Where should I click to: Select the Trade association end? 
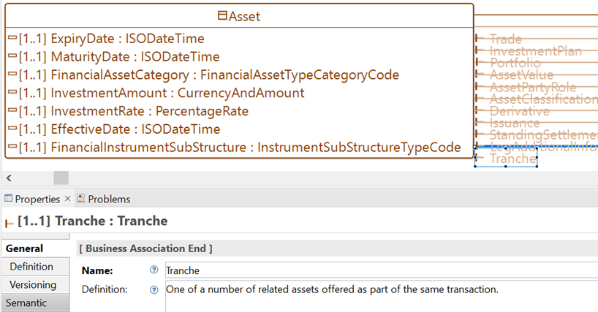tap(505, 39)
